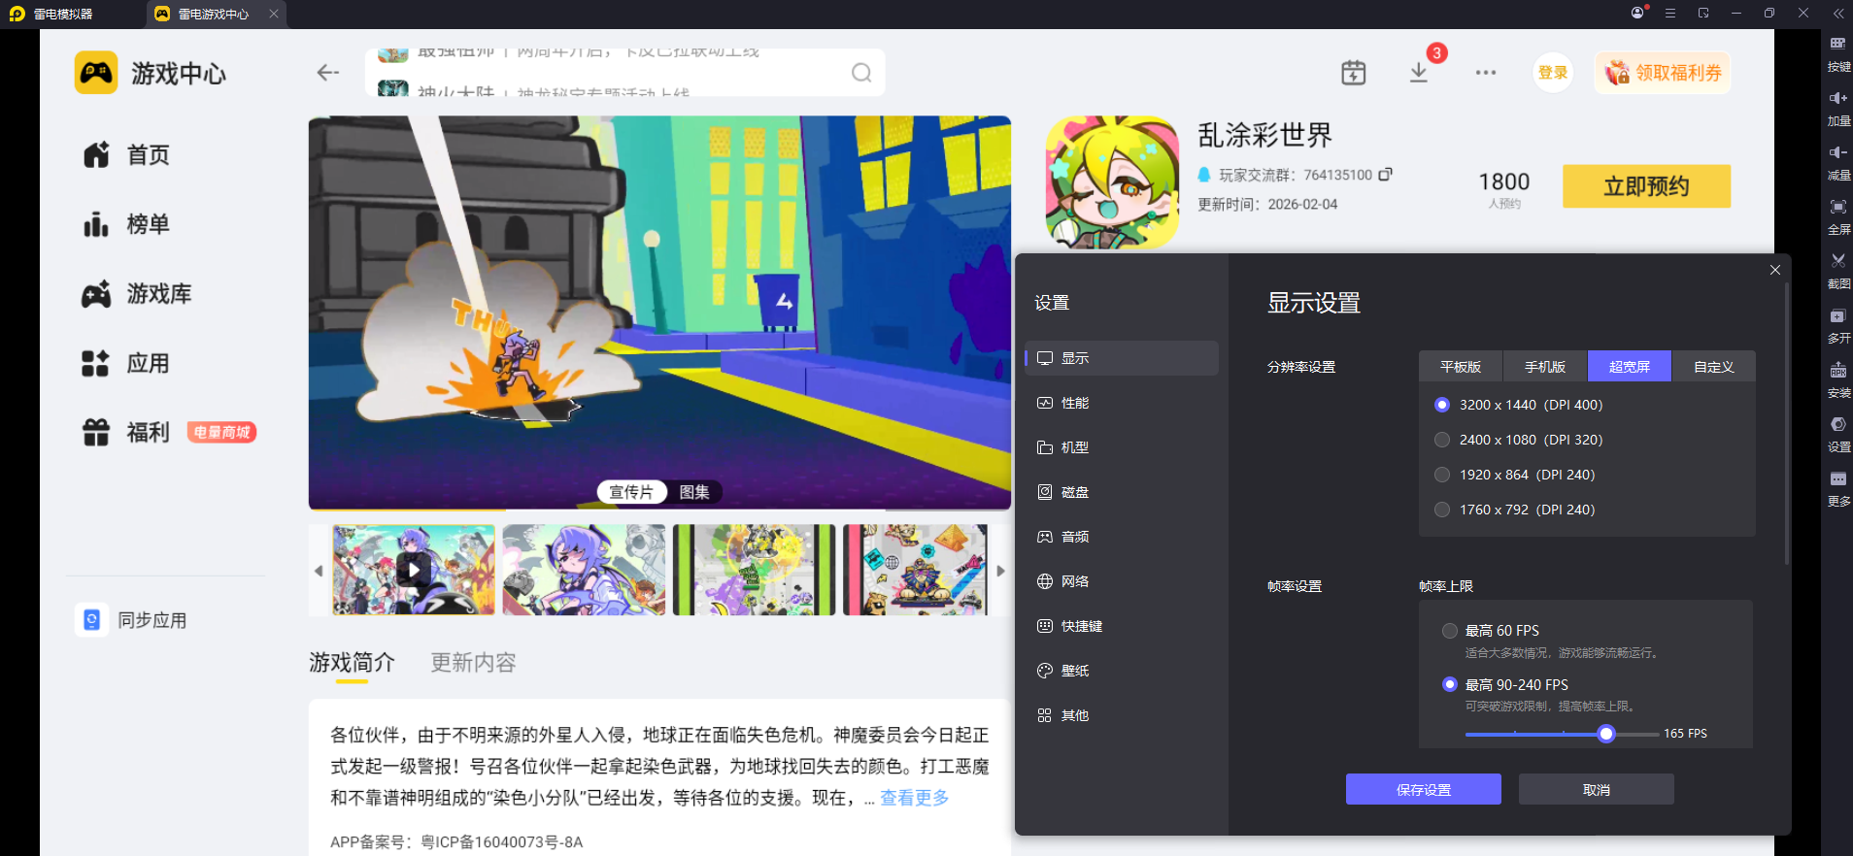The image size is (1853, 856).
Task: Switch to 更新内容 tab
Action: pyautogui.click(x=473, y=663)
